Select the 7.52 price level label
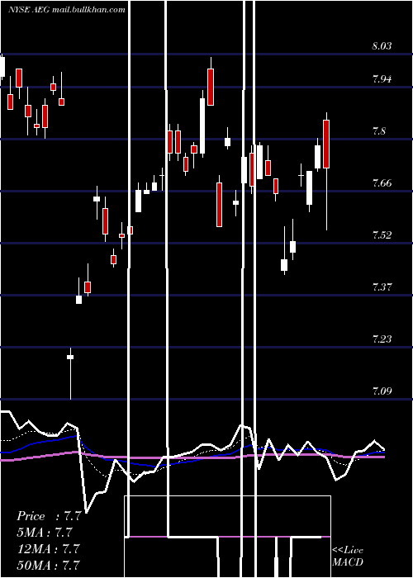This screenshot has height=578, width=413. 382,235
